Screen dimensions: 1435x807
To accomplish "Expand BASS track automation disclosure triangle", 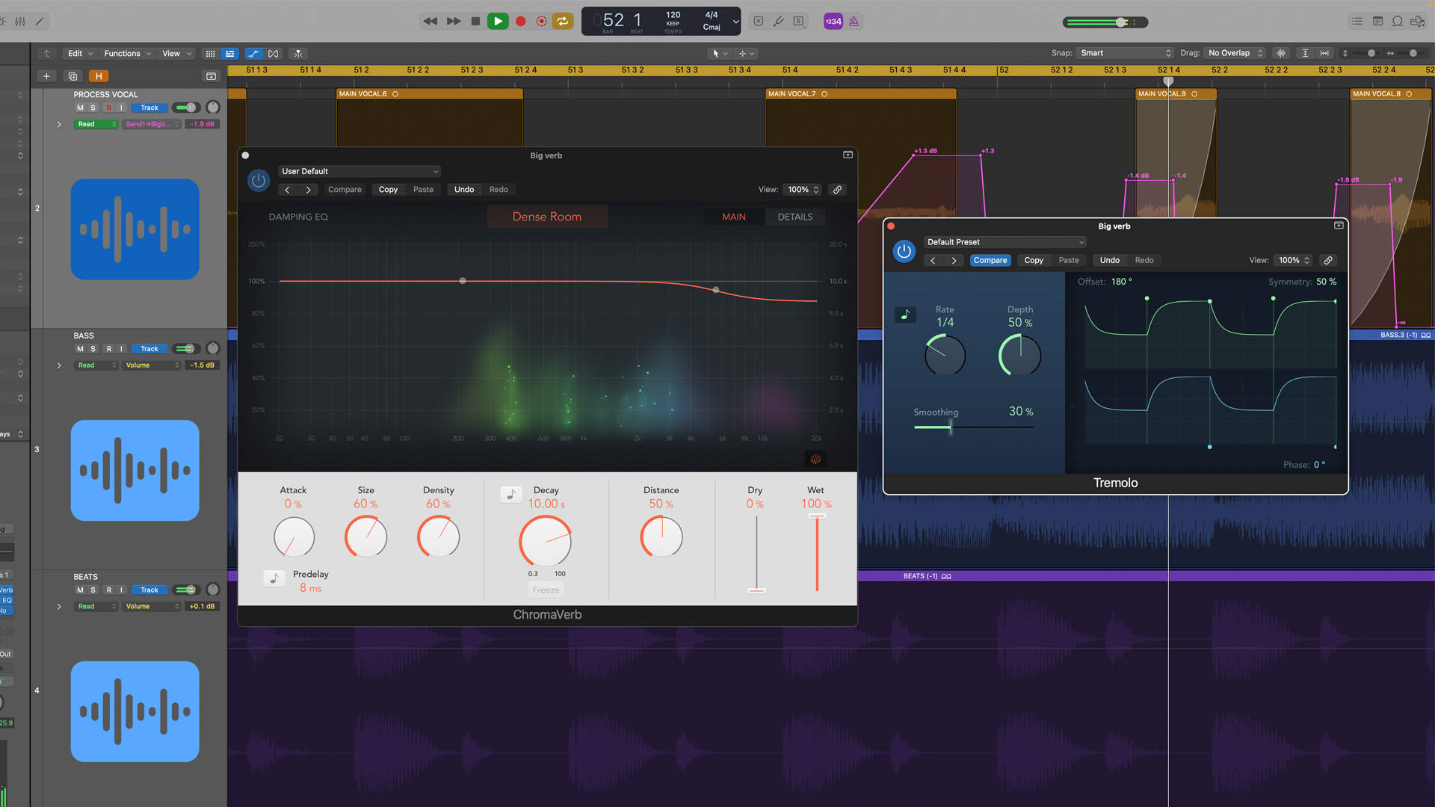I will coord(59,365).
